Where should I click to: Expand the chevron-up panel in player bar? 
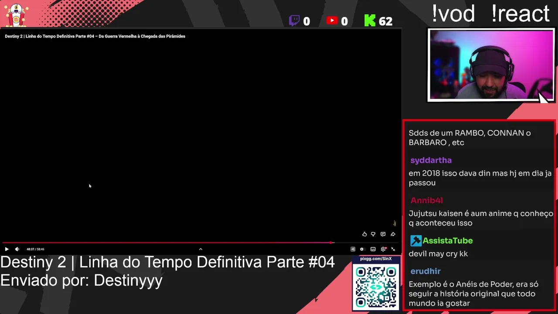tap(201, 249)
